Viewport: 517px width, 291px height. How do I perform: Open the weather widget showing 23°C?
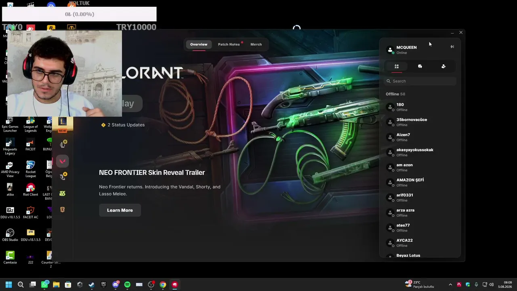(x=420, y=285)
